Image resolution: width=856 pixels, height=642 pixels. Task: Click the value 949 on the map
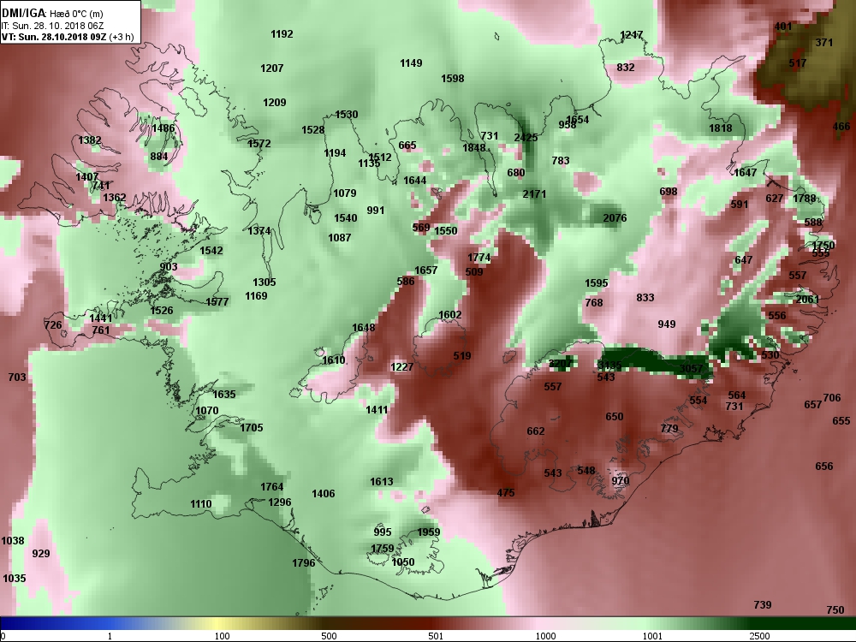[x=667, y=324]
